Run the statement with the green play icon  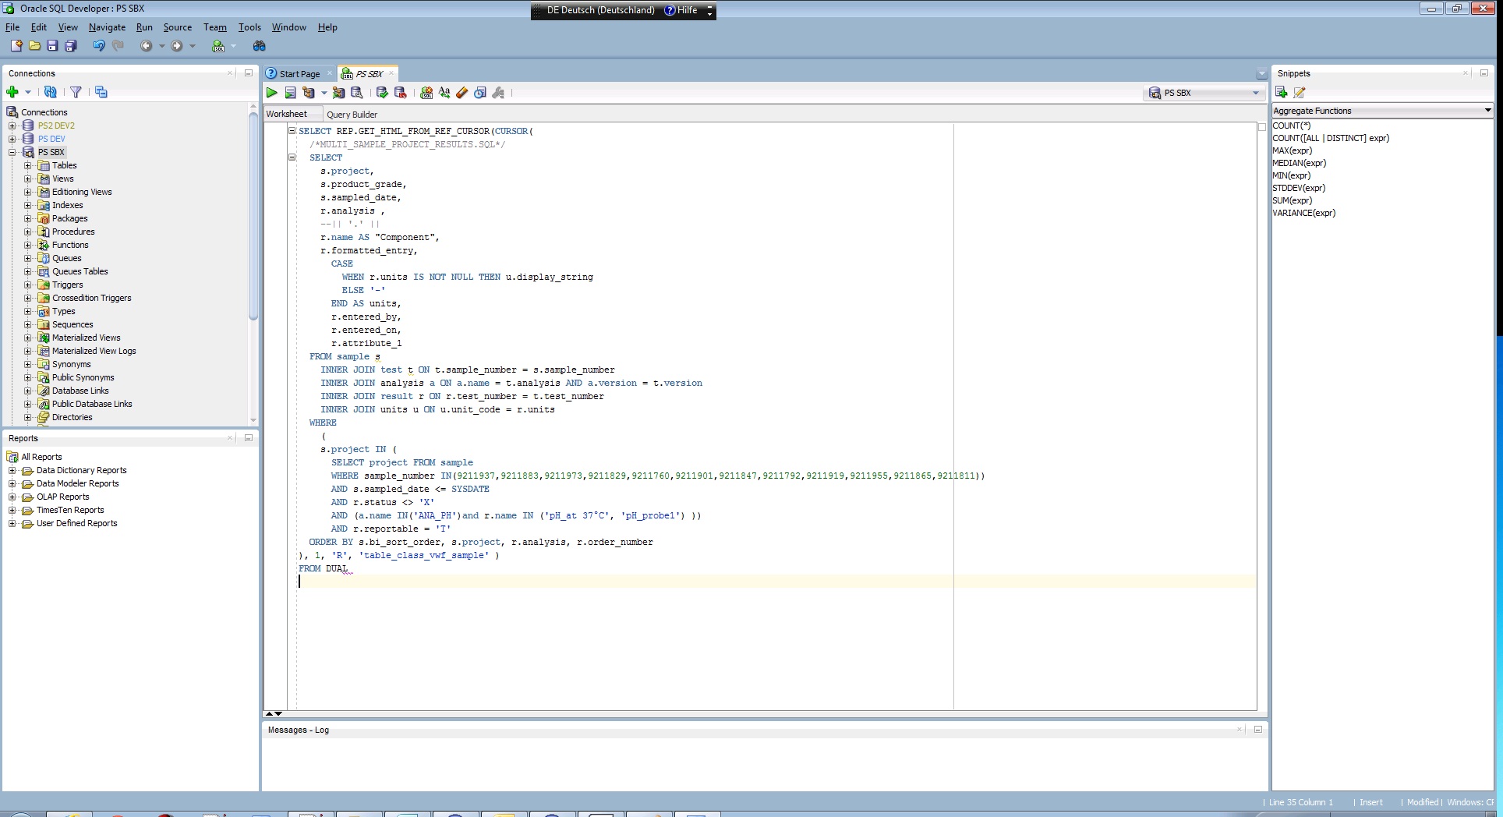(272, 93)
